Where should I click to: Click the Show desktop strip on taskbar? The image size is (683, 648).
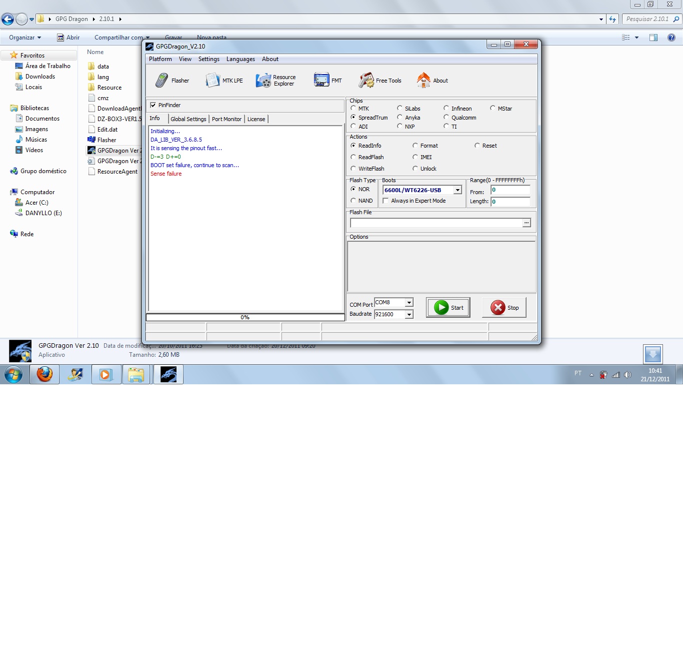679,374
